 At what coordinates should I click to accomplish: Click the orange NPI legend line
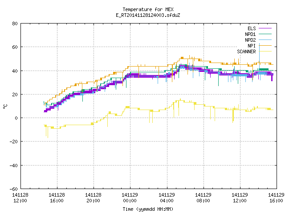point(265,45)
